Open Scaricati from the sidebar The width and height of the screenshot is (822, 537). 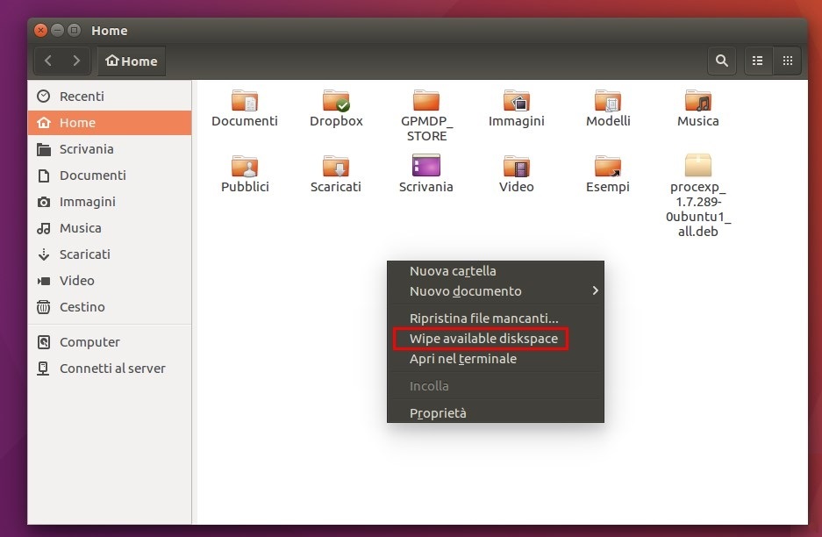click(x=110, y=254)
